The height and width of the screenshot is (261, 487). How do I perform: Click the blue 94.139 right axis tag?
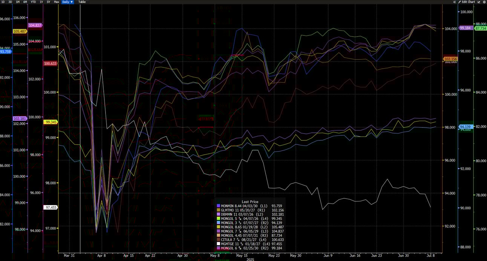tap(465, 127)
